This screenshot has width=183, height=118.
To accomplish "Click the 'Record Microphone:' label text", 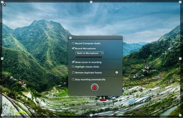I will (85, 48).
